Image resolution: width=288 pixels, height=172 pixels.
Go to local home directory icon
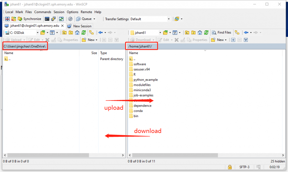pos(77,33)
